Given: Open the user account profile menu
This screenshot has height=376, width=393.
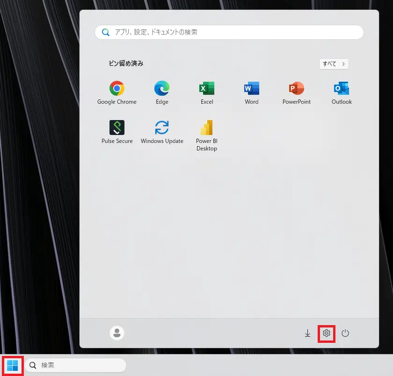Looking at the screenshot, I should [117, 333].
